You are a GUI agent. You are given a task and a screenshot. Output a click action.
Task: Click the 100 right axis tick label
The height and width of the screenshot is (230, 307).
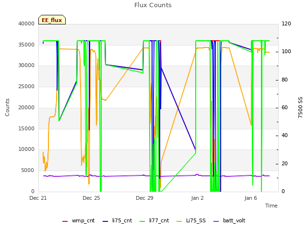click(x=286, y=52)
